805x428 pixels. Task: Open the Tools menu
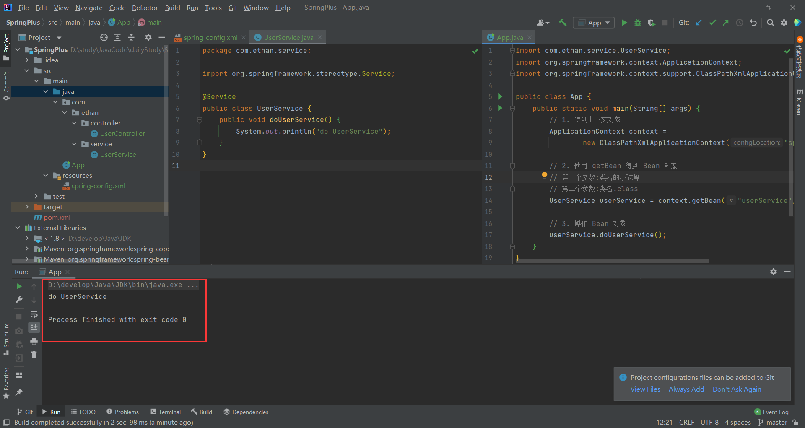coord(213,8)
